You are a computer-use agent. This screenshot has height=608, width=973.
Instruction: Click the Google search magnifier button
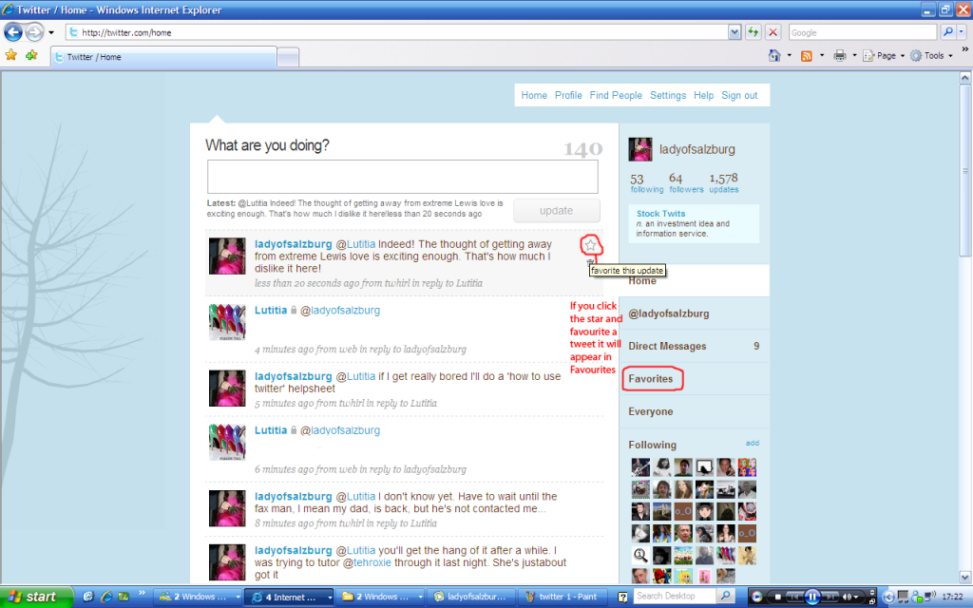pos(947,32)
